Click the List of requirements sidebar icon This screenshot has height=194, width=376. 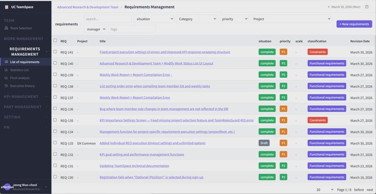pyautogui.click(x=6, y=62)
